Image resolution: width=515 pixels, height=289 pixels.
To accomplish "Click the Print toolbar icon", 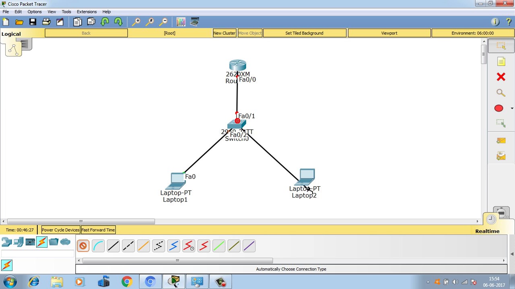I will (x=46, y=22).
